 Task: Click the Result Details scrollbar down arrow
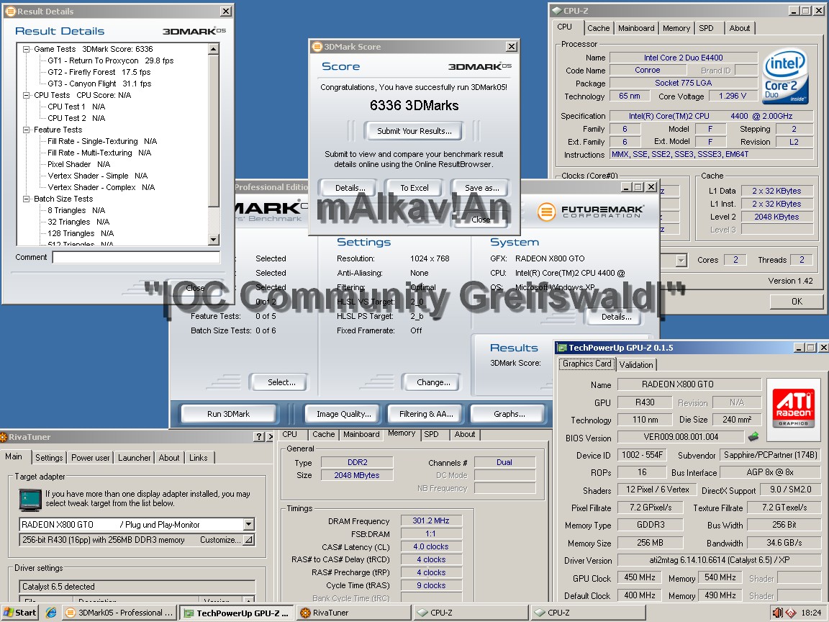214,240
